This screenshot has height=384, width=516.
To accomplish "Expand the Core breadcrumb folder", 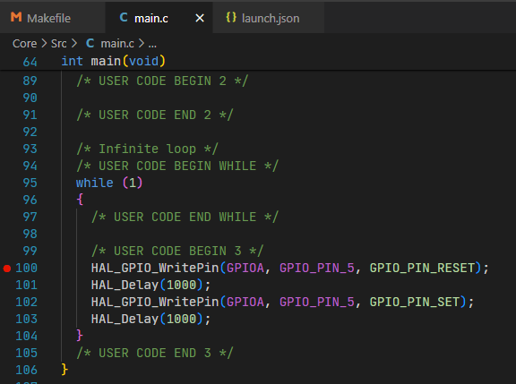I will click(x=25, y=43).
